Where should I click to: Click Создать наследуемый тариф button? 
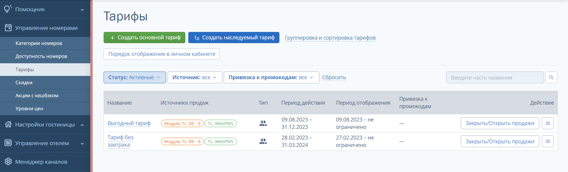[x=234, y=38]
